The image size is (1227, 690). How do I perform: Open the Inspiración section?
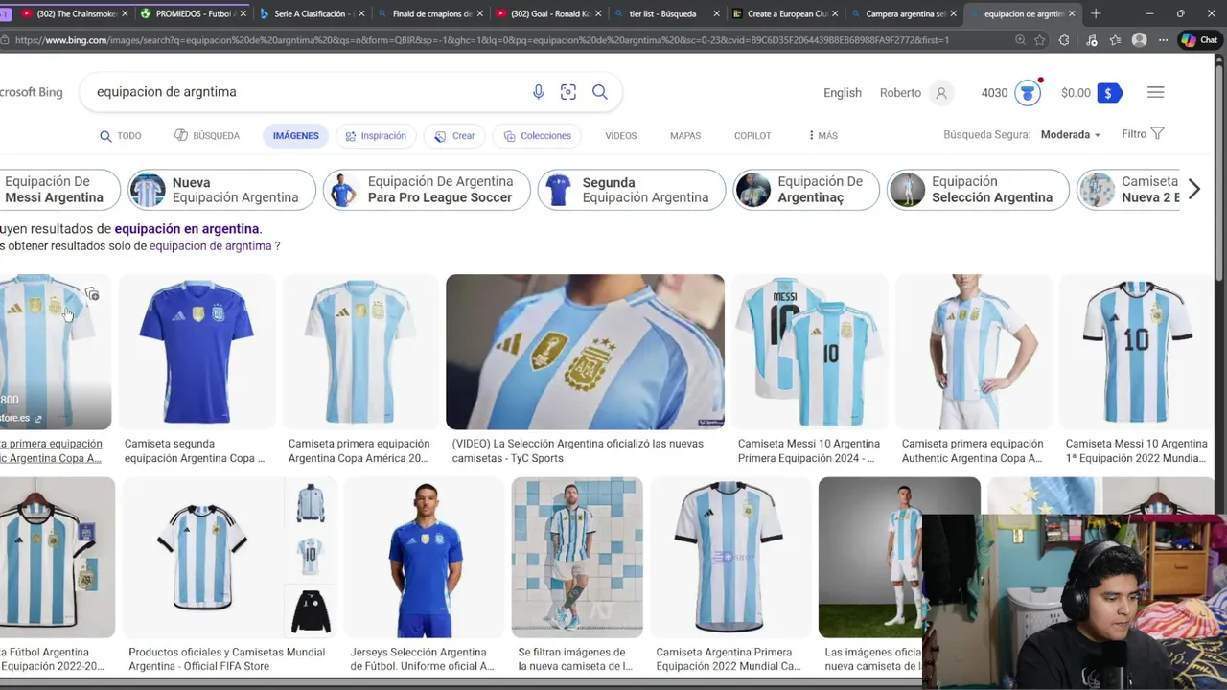tap(376, 136)
